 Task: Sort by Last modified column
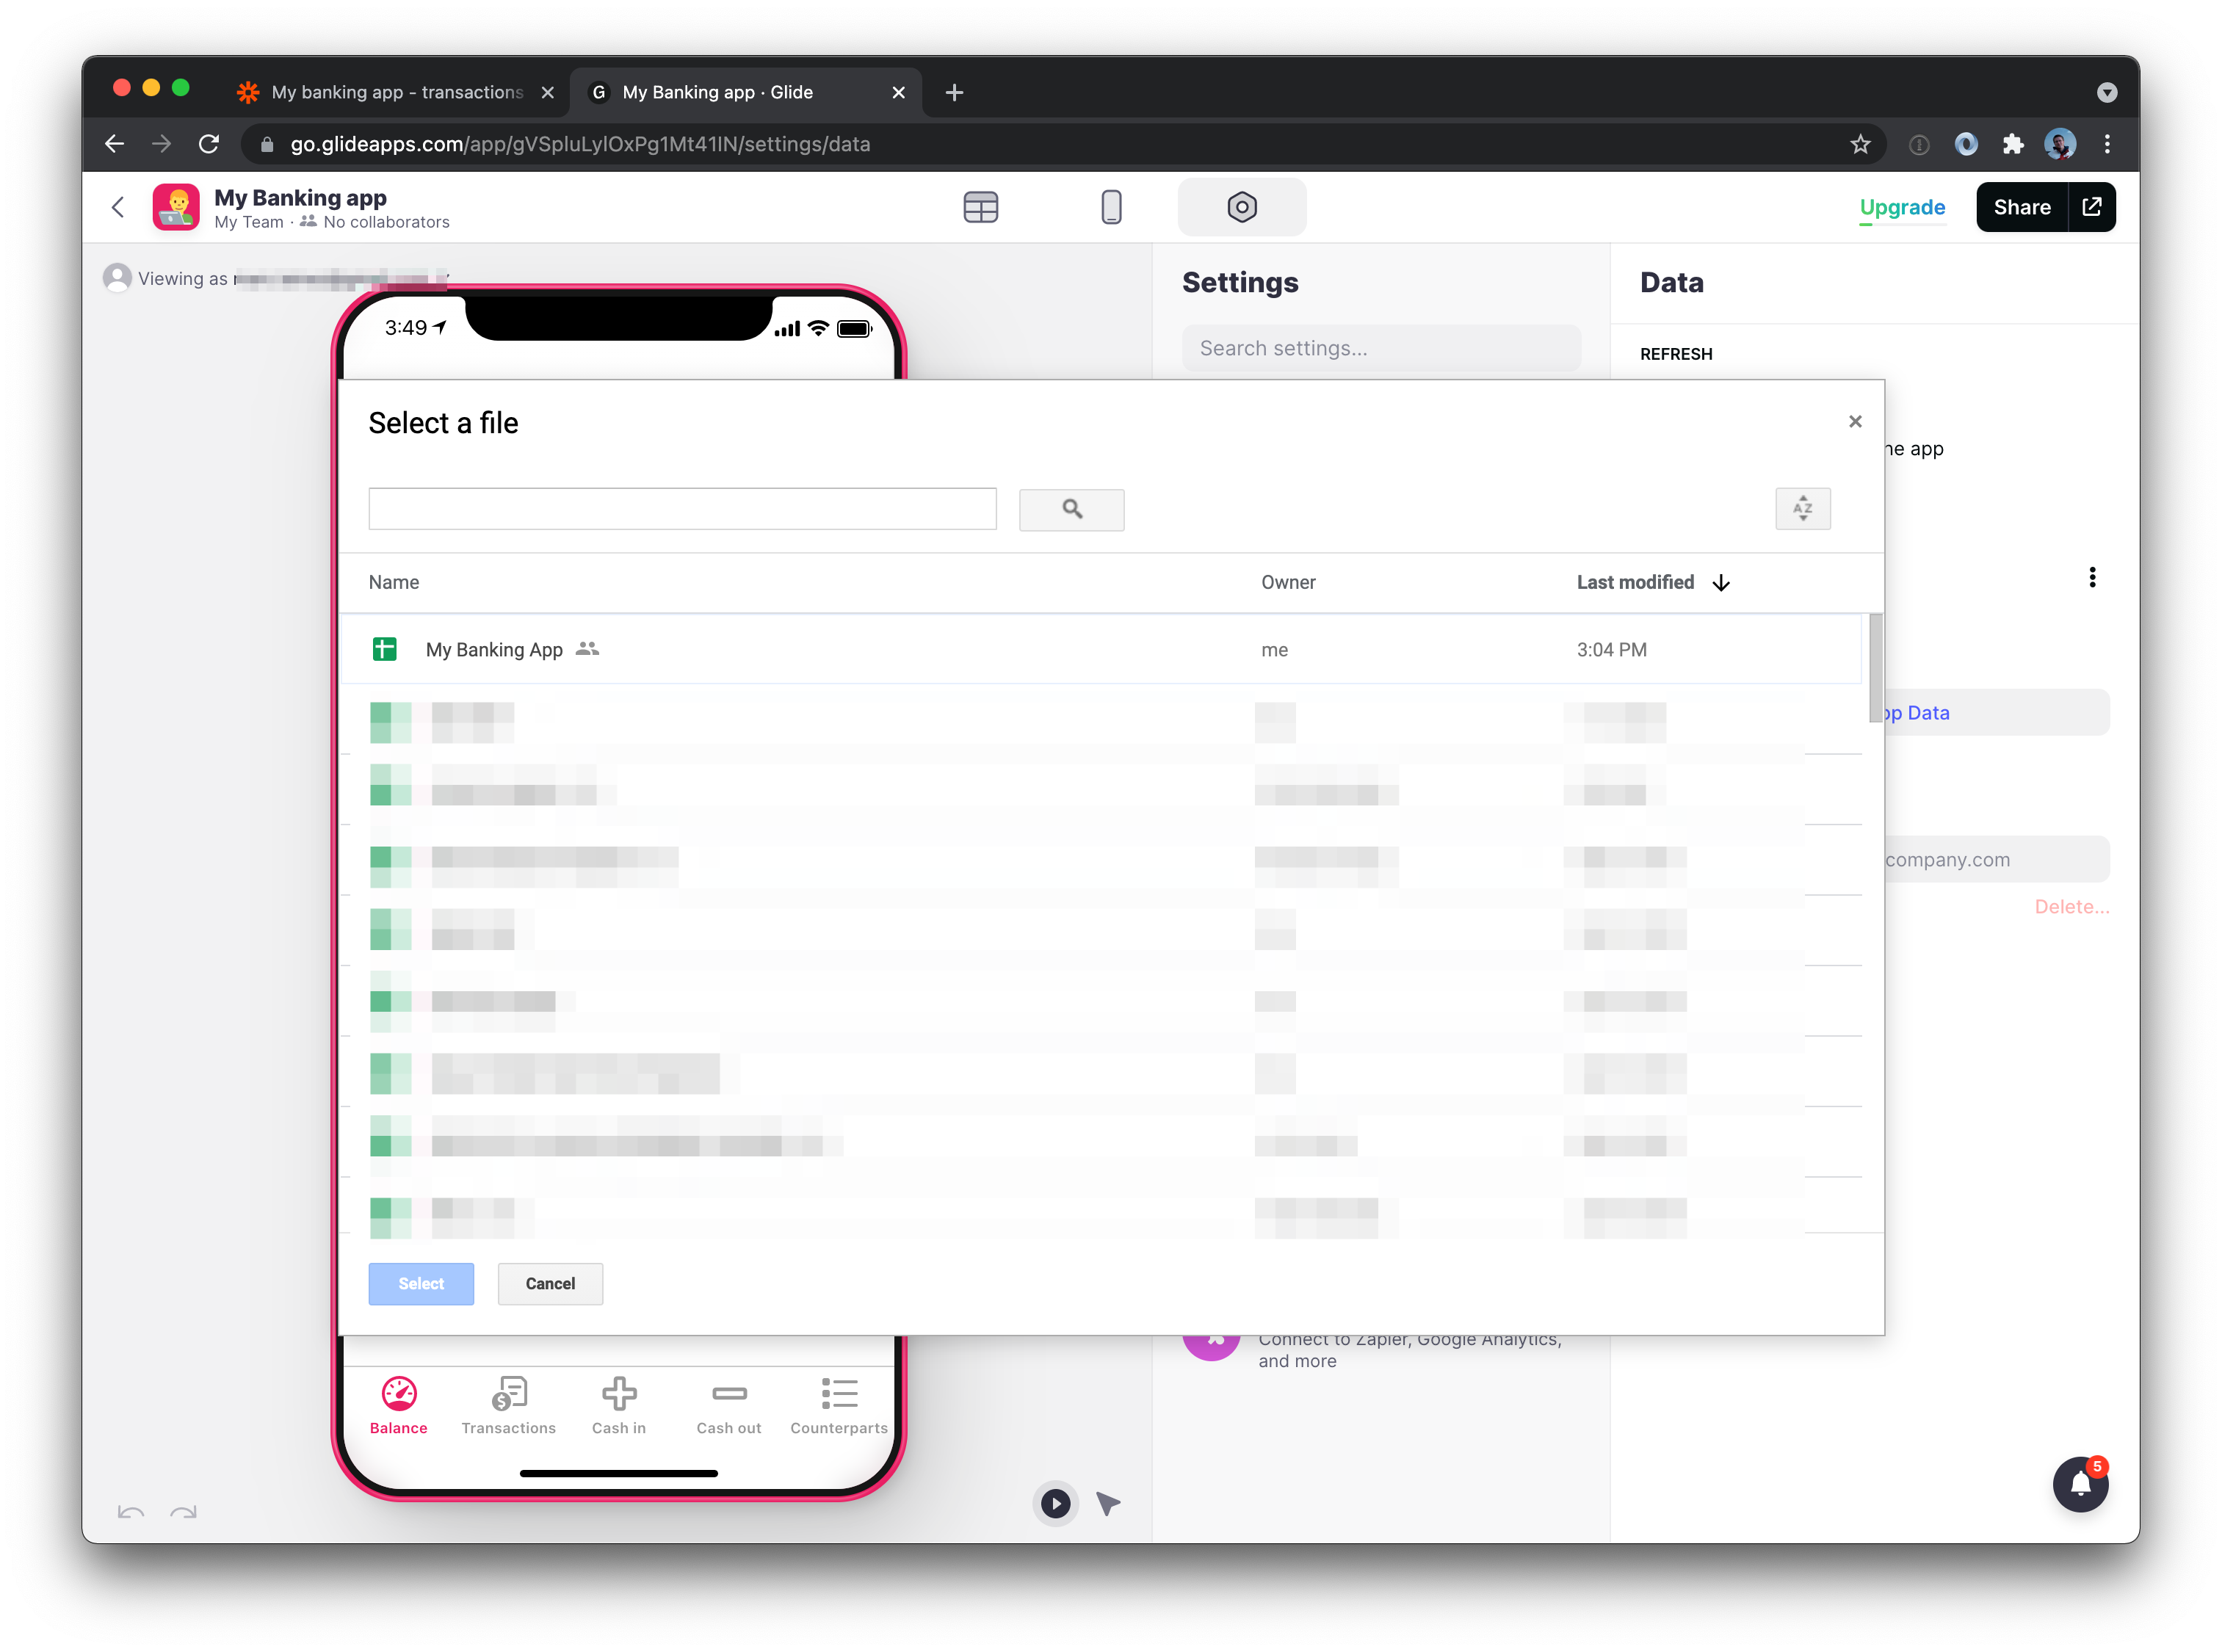(x=1635, y=582)
